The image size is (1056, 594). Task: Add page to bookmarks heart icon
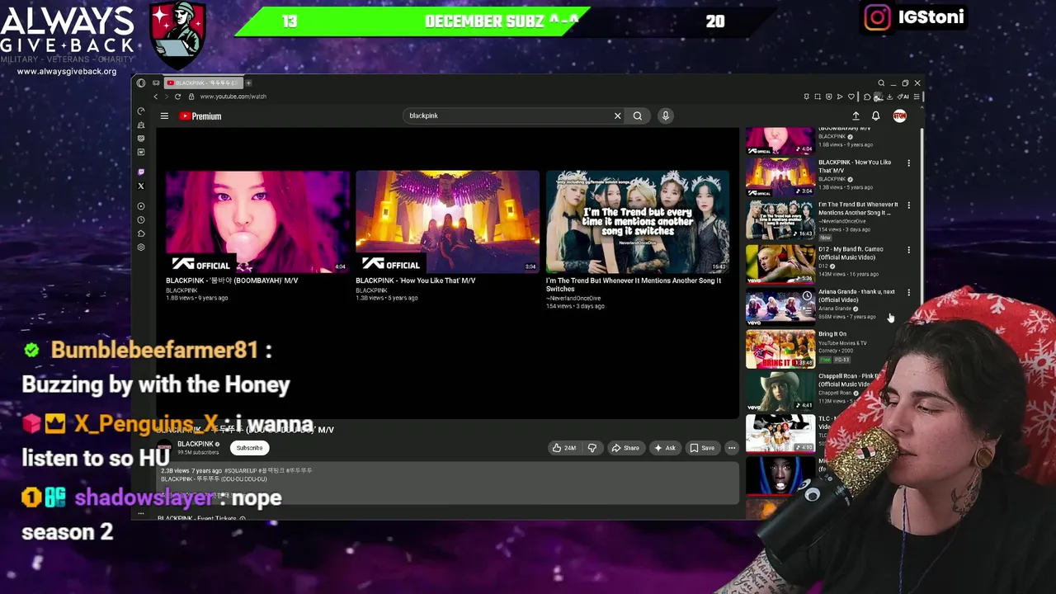pyautogui.click(x=851, y=97)
